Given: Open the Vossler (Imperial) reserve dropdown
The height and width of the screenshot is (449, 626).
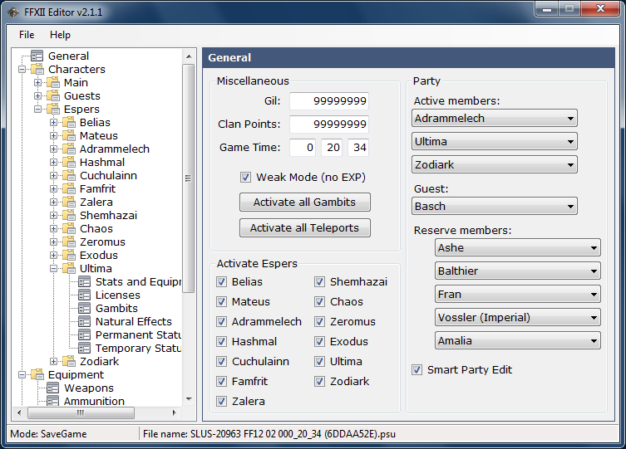Looking at the screenshot, I should tap(518, 318).
